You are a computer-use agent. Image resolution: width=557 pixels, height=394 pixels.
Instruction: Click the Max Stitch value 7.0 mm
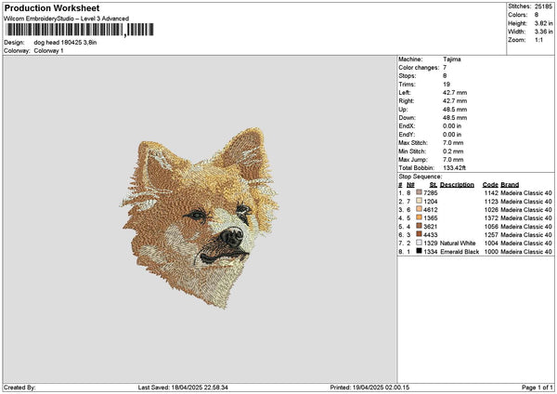click(x=453, y=143)
